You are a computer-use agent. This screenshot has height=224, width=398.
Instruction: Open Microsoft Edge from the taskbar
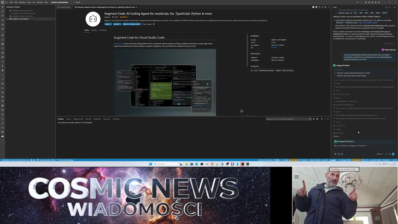(197, 164)
